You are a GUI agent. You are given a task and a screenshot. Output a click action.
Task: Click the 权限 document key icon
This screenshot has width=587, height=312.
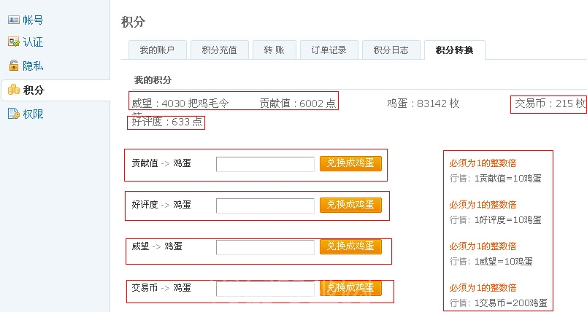[14, 114]
